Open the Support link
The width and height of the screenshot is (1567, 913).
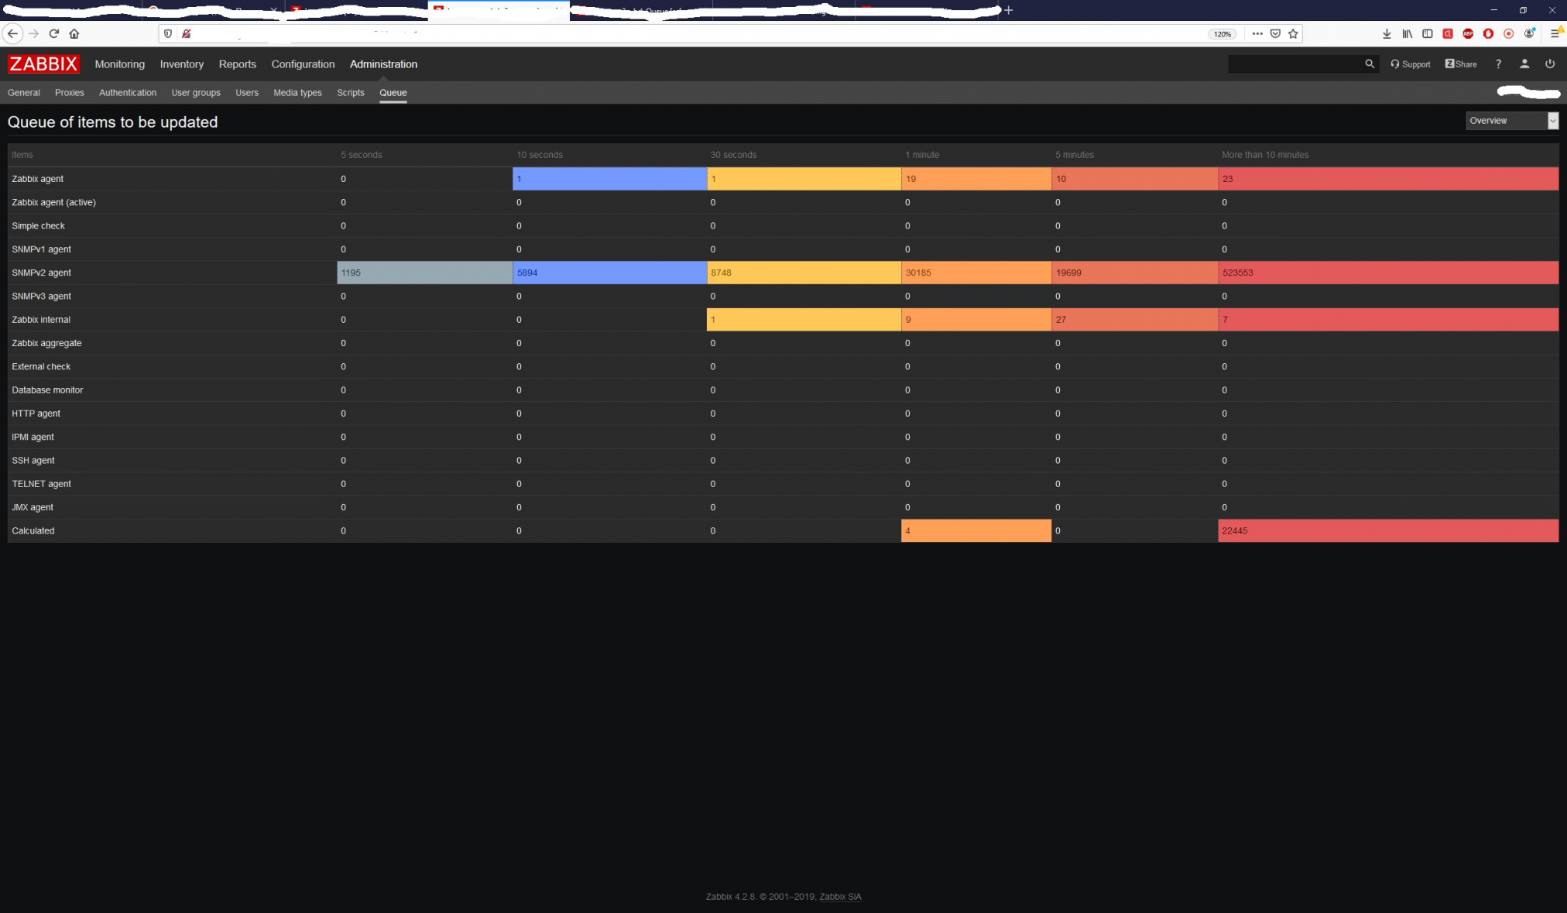[1411, 64]
